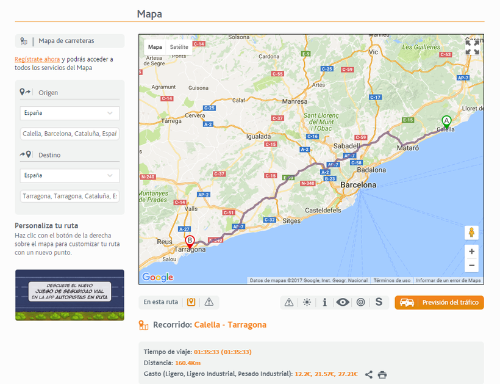Zoom out on the map
The height and width of the screenshot is (384, 500).
(471, 266)
